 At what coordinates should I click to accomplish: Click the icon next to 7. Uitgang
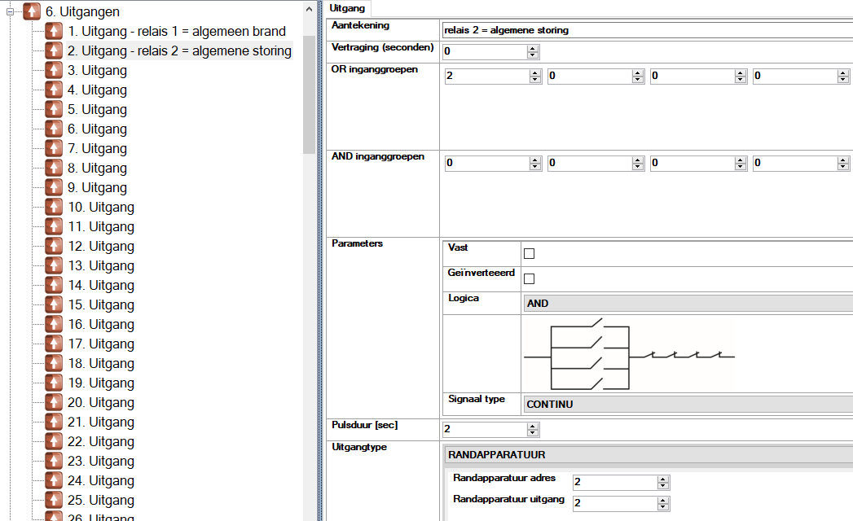click(54, 148)
